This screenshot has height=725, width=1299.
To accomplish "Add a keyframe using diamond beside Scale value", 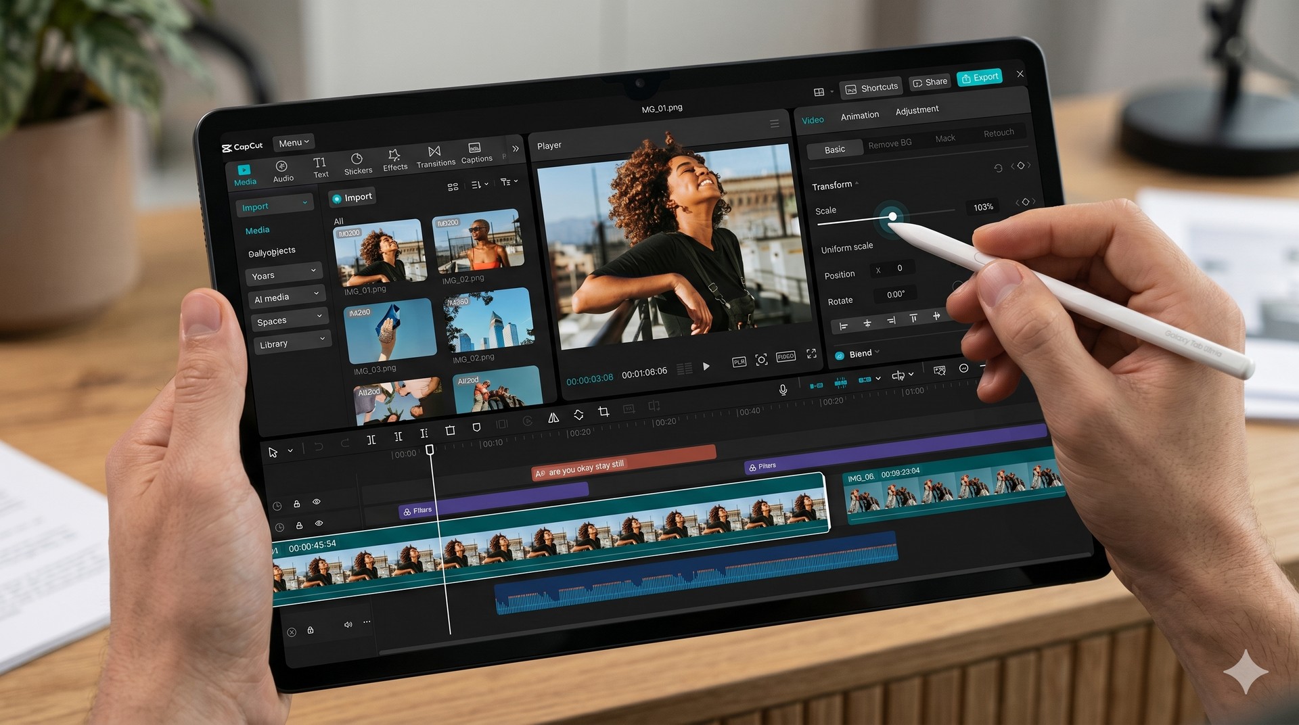I will [1026, 202].
